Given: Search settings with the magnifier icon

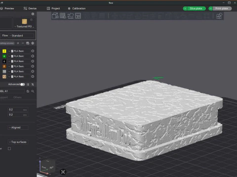Looking at the screenshot, I should coord(33,91).
